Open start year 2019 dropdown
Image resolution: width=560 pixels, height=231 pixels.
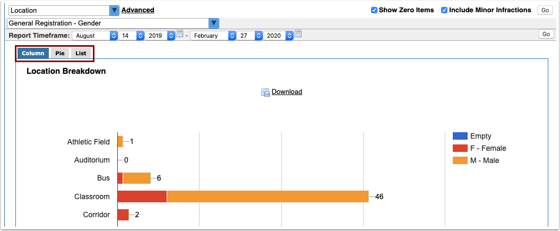[160, 36]
